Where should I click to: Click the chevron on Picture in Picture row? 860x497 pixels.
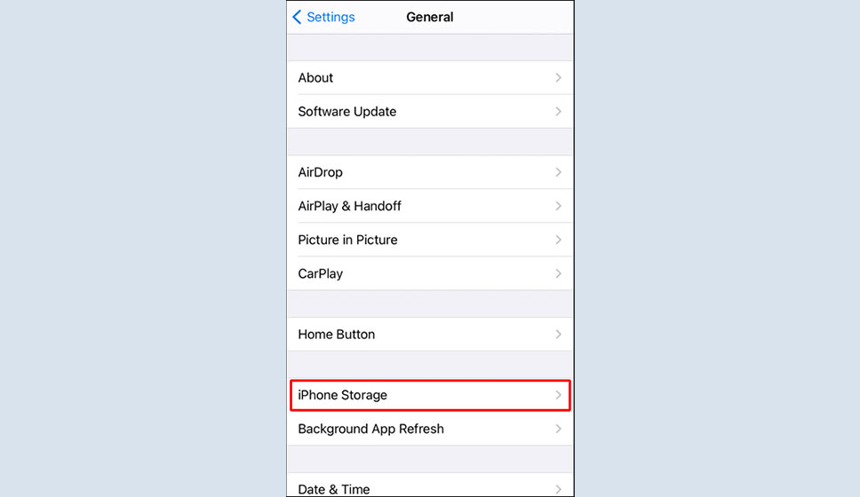pos(558,240)
